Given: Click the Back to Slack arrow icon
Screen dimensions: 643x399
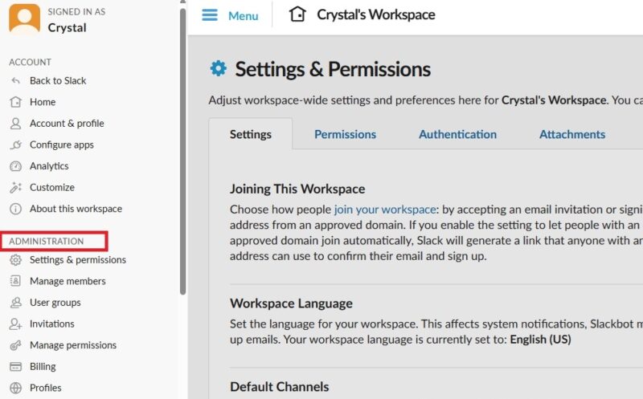Looking at the screenshot, I should tap(15, 80).
